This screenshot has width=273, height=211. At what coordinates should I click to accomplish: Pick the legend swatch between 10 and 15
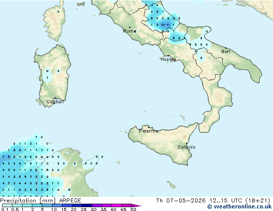pos(57,205)
